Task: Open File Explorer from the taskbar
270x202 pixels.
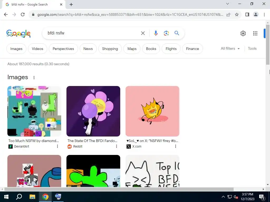Action: [32, 197]
